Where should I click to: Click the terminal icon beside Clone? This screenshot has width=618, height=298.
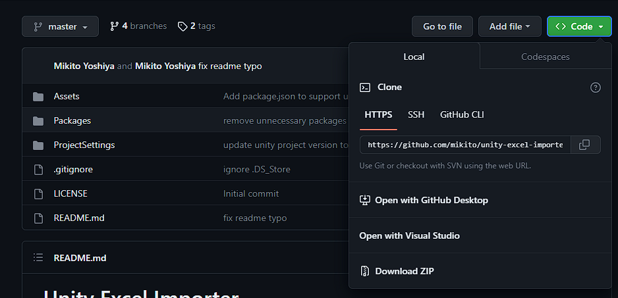pos(365,87)
